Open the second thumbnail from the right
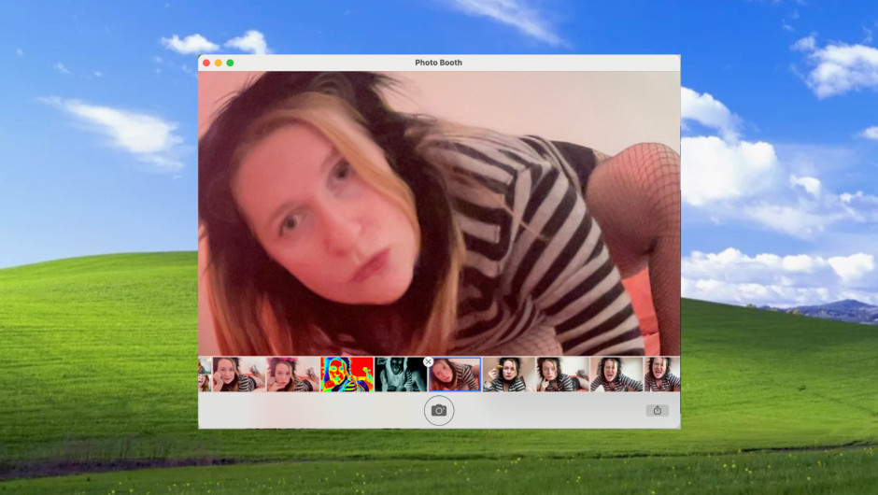The width and height of the screenshot is (878, 495). click(x=616, y=374)
